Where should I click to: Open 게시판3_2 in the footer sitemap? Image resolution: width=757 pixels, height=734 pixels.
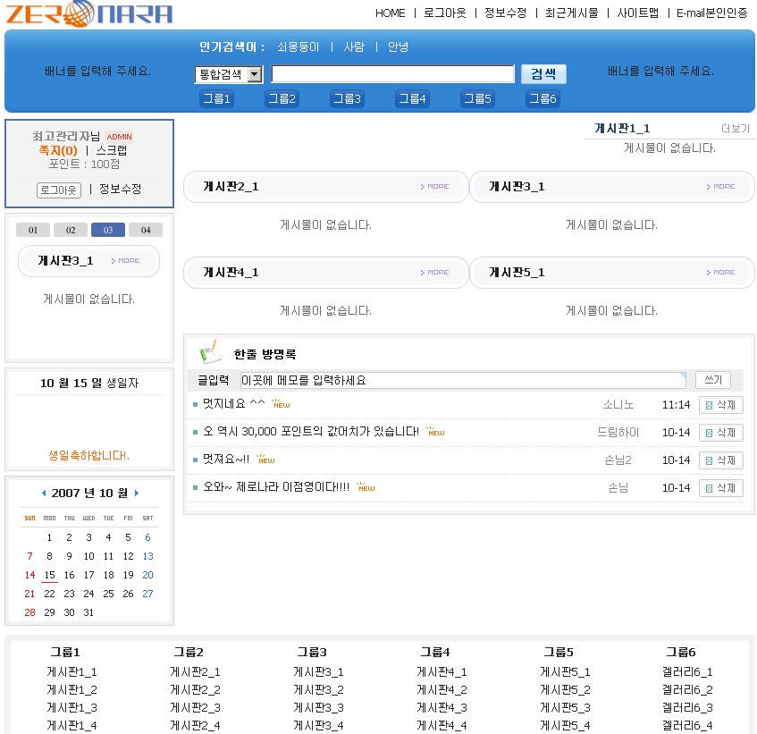(x=319, y=690)
